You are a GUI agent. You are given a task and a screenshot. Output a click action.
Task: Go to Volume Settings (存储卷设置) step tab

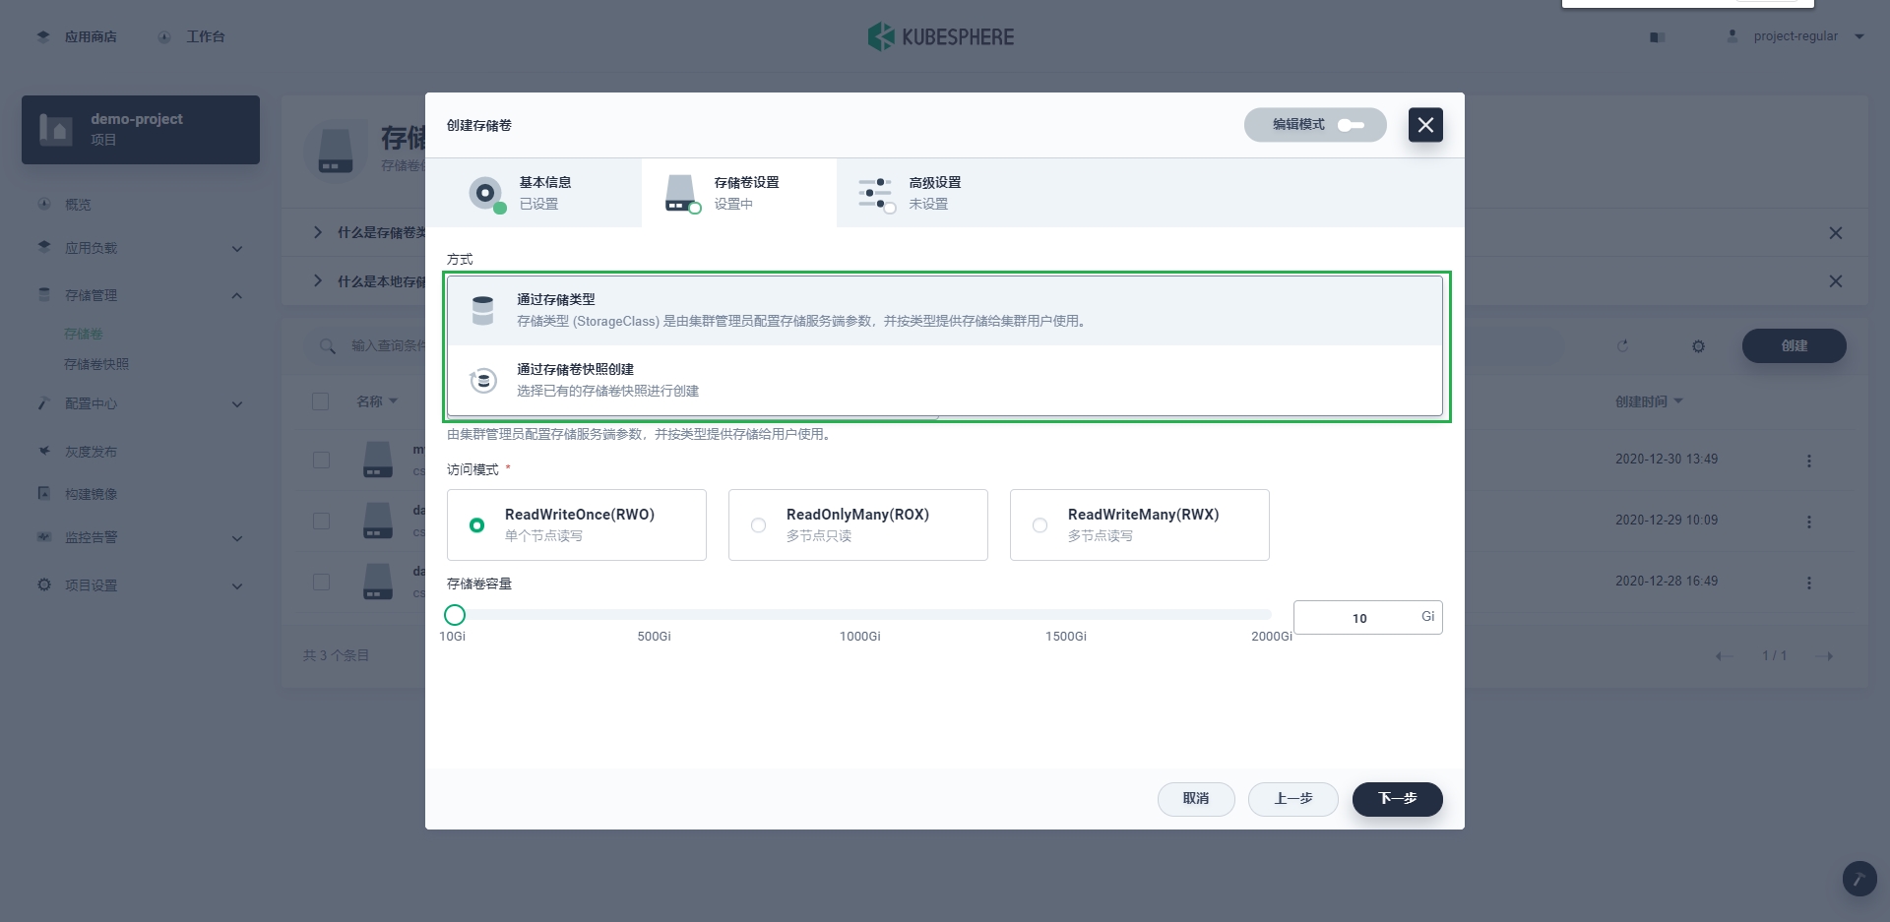pos(739,193)
